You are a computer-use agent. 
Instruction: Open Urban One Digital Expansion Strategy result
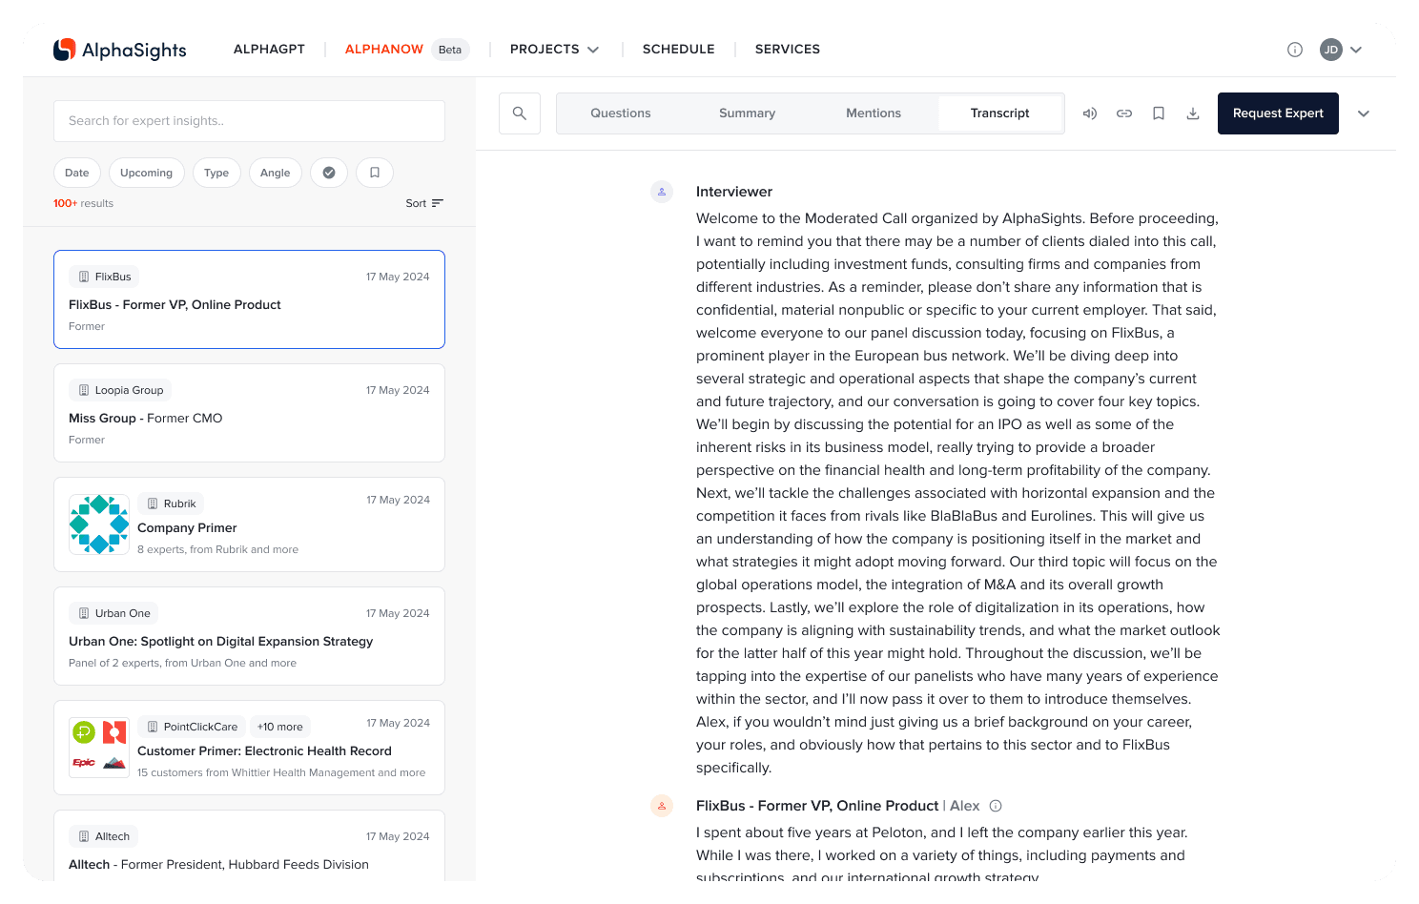[249, 636]
